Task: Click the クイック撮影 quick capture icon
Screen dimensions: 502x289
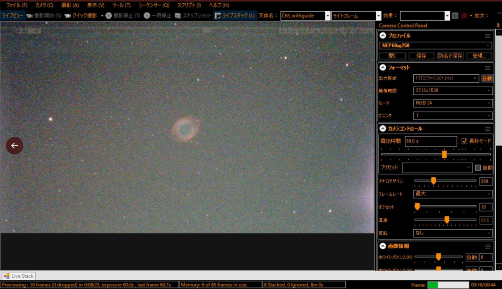Action: [68, 15]
